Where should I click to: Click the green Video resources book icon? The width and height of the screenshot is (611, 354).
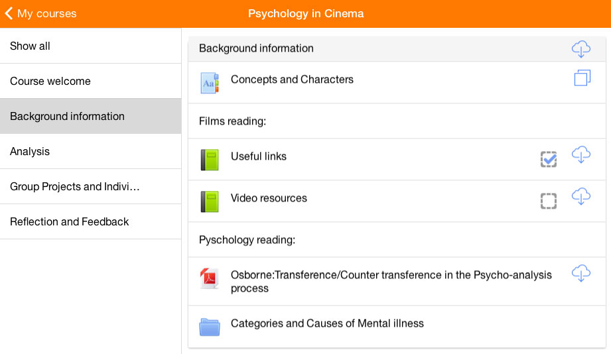[210, 202]
